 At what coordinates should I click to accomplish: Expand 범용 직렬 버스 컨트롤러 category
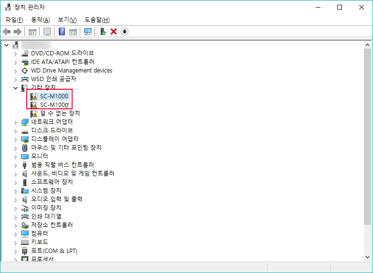(x=16, y=166)
